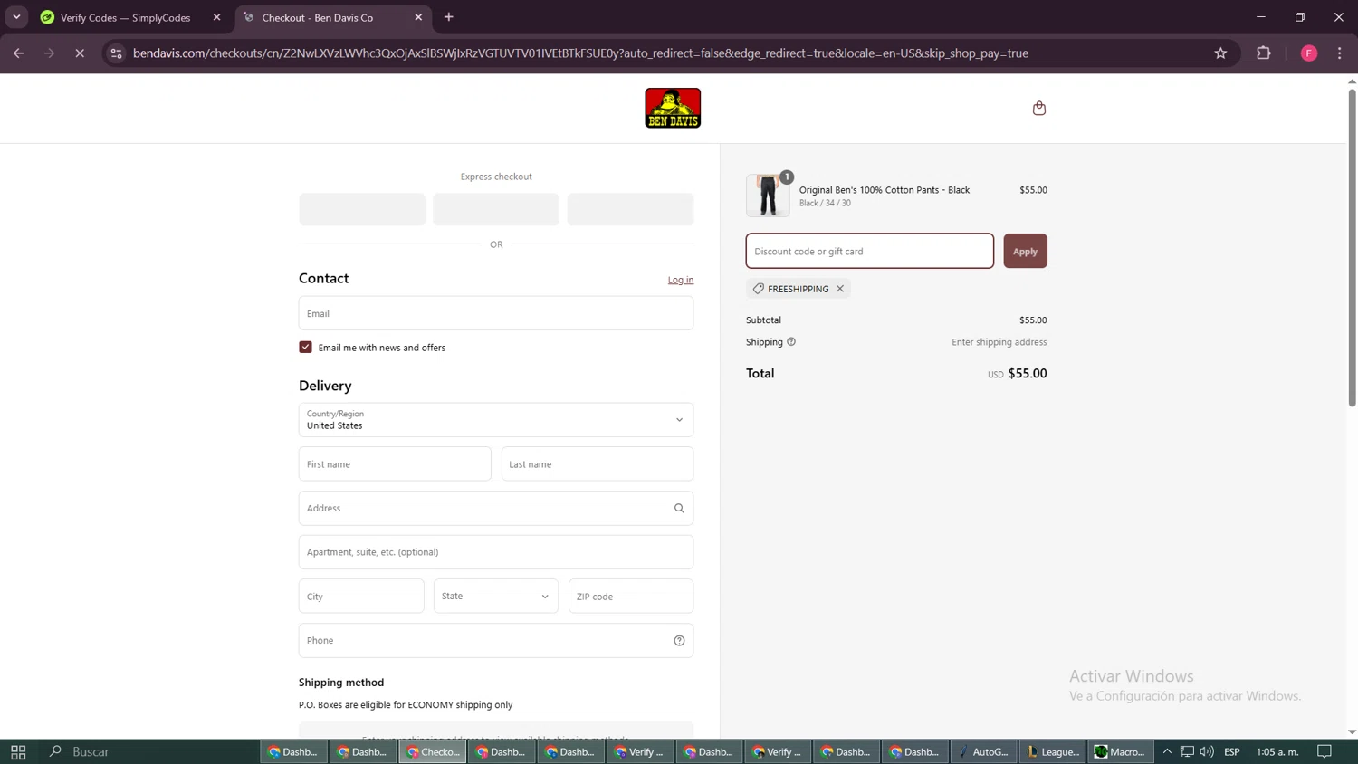This screenshot has width=1358, height=764.
Task: Click the ESP language indicator
Action: tap(1232, 751)
